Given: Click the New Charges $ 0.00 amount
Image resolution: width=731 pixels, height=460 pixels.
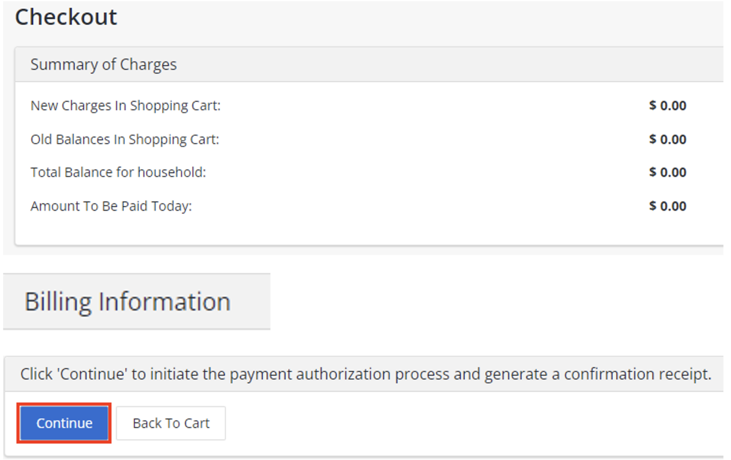Looking at the screenshot, I should pos(667,106).
